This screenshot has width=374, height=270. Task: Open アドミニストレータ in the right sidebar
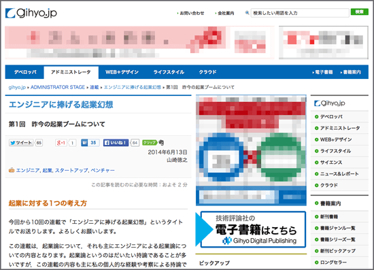[339, 128]
